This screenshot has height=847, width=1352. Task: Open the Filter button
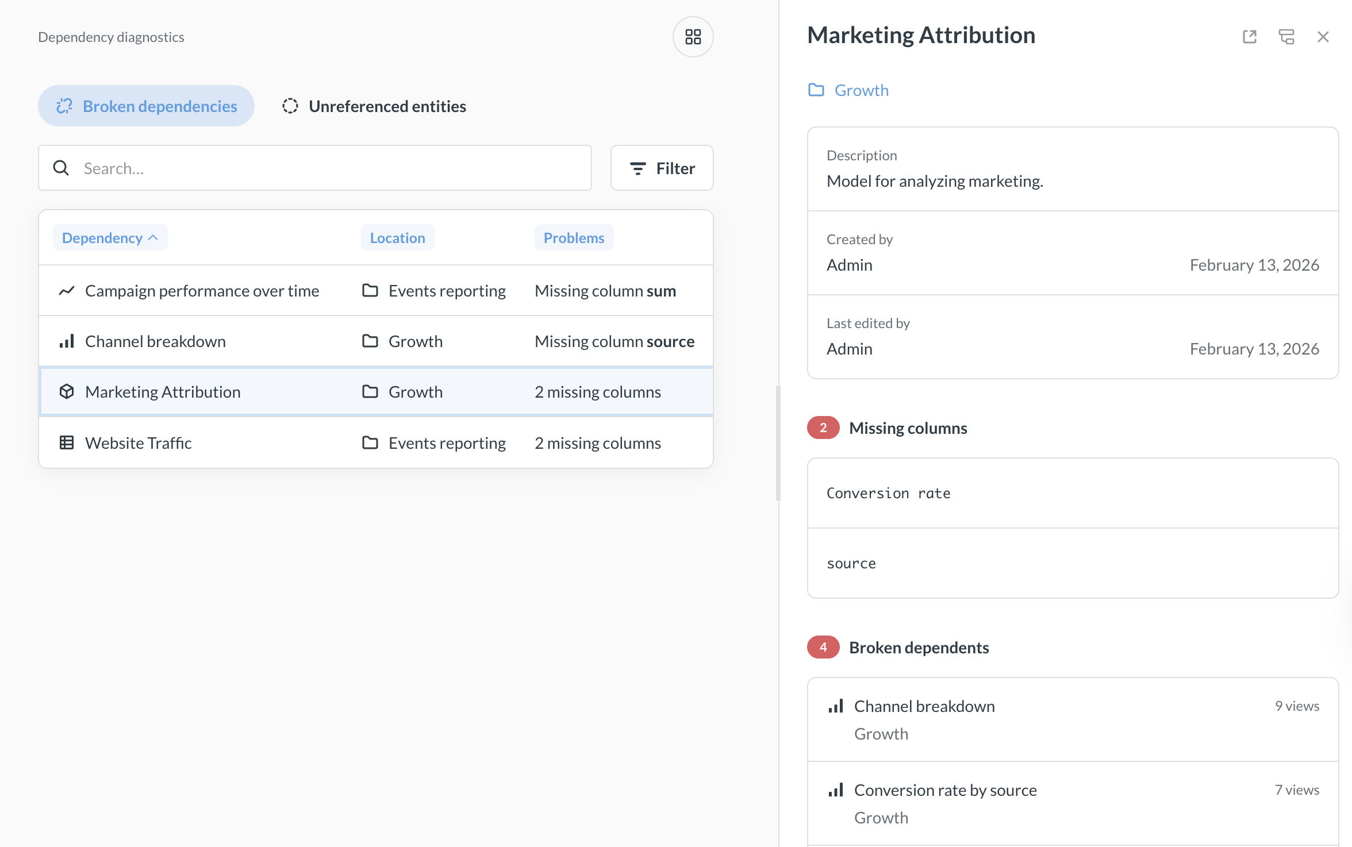coord(662,168)
